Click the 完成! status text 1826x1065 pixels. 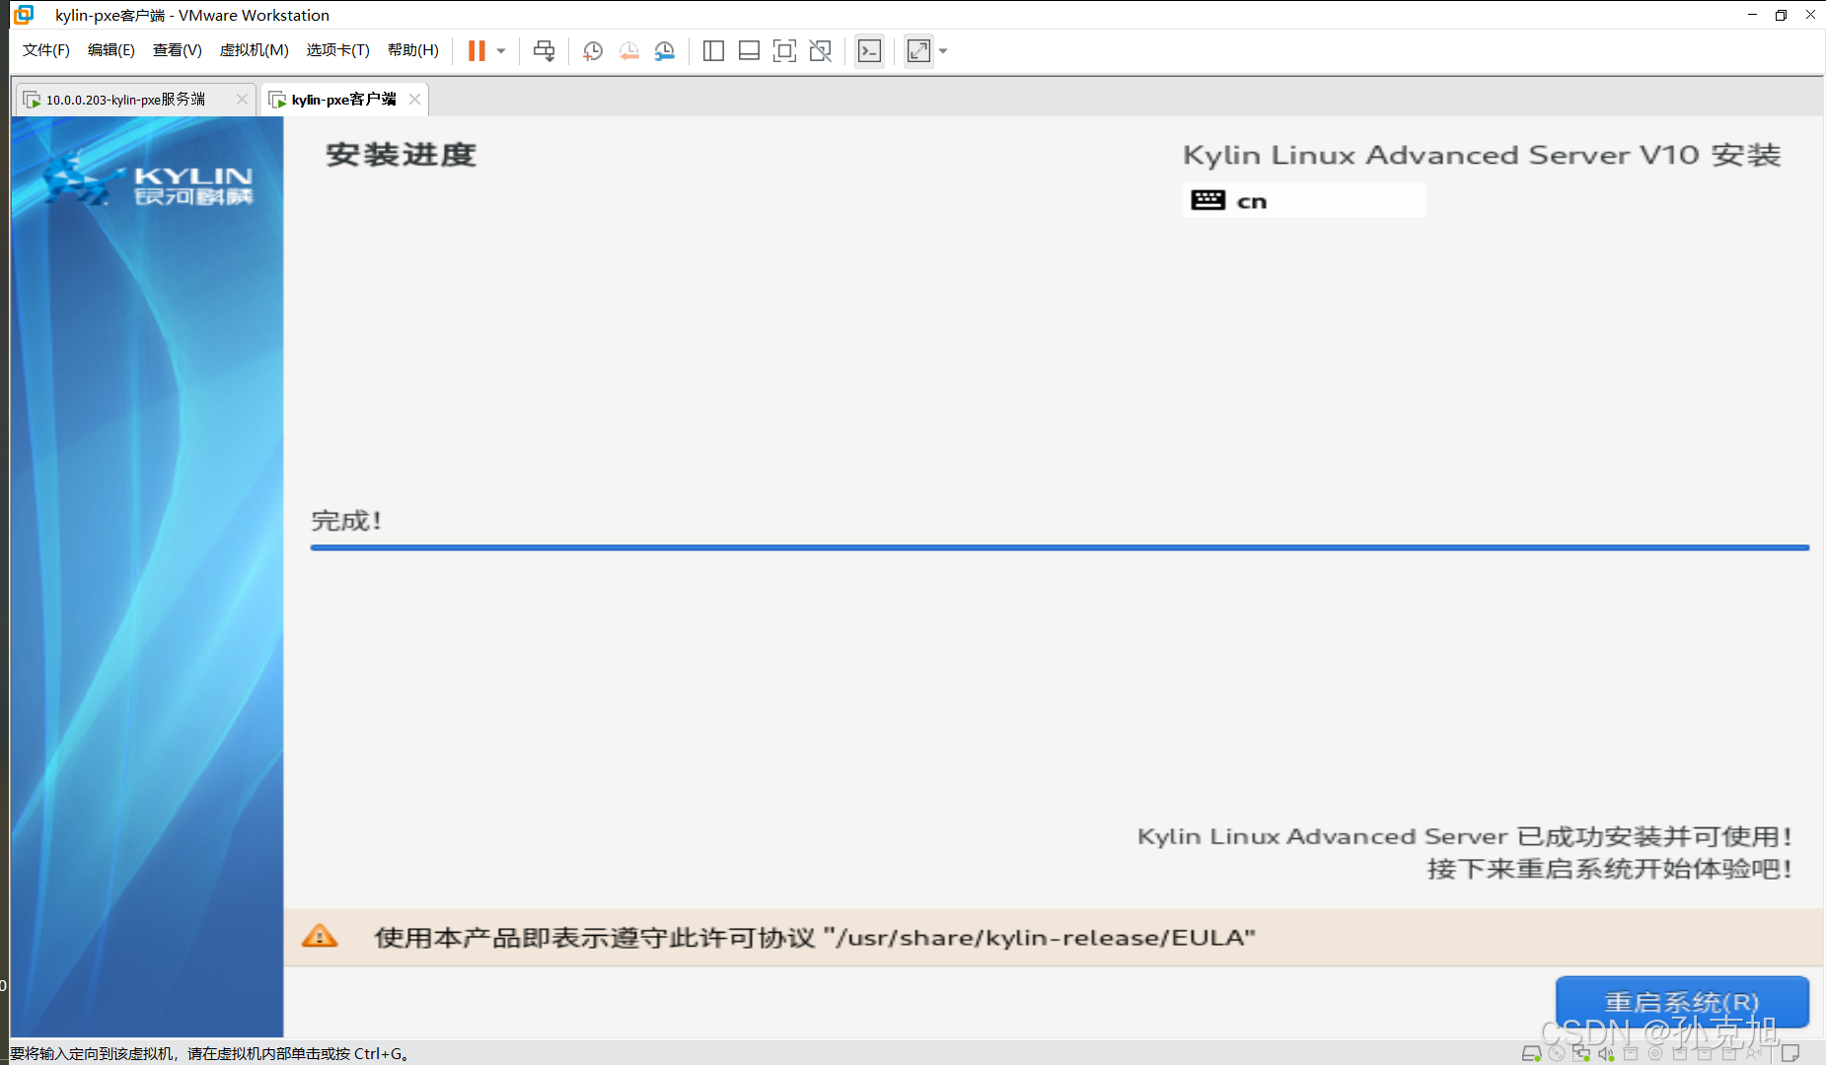pos(346,521)
